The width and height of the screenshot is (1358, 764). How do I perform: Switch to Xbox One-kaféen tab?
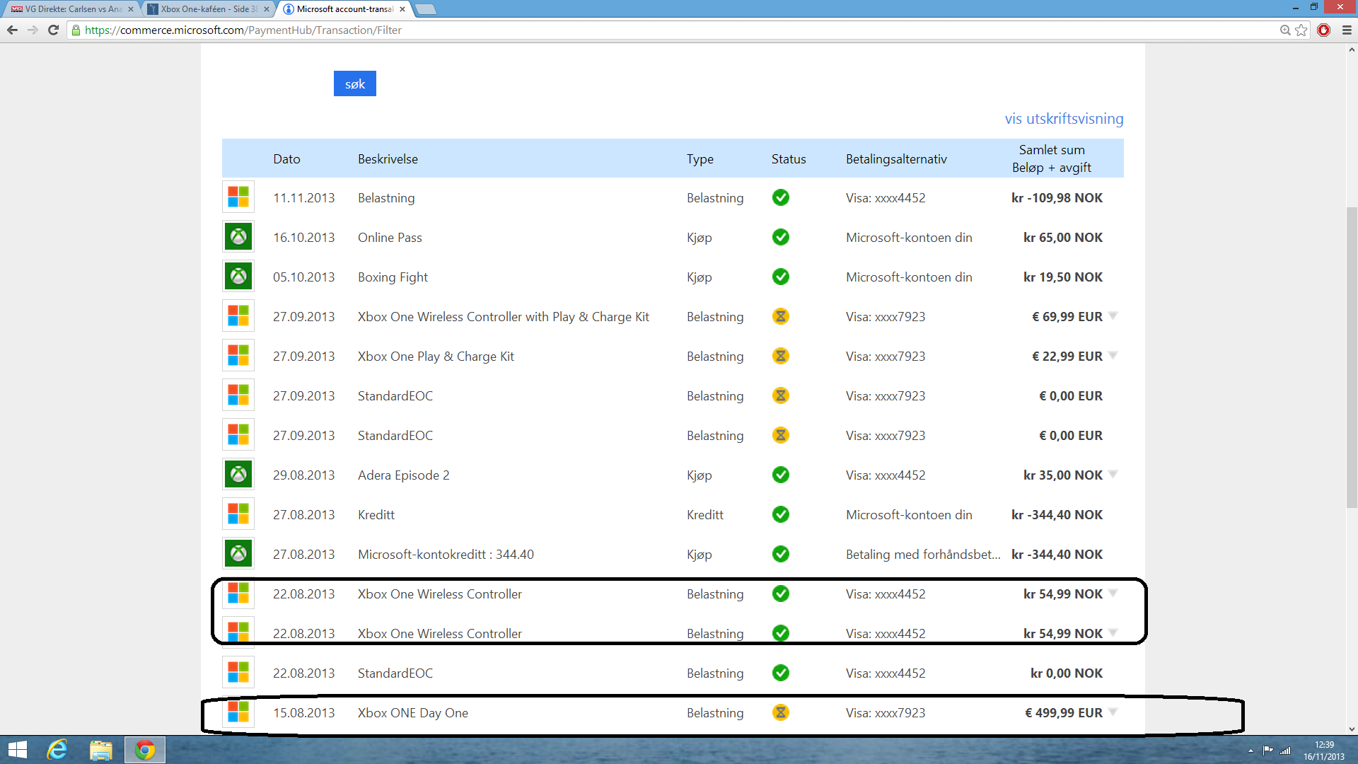[207, 9]
